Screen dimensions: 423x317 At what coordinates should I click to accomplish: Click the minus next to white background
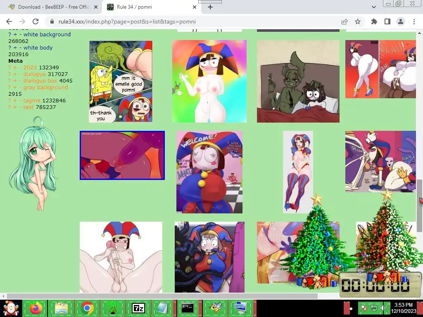(x=20, y=35)
